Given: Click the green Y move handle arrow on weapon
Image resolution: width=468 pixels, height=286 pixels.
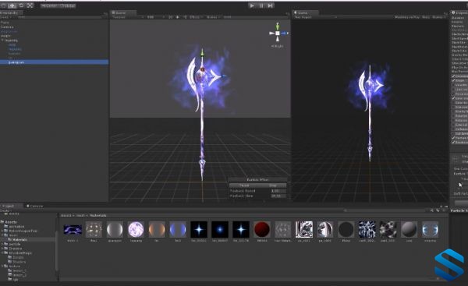Looking at the screenshot, I should (202, 53).
